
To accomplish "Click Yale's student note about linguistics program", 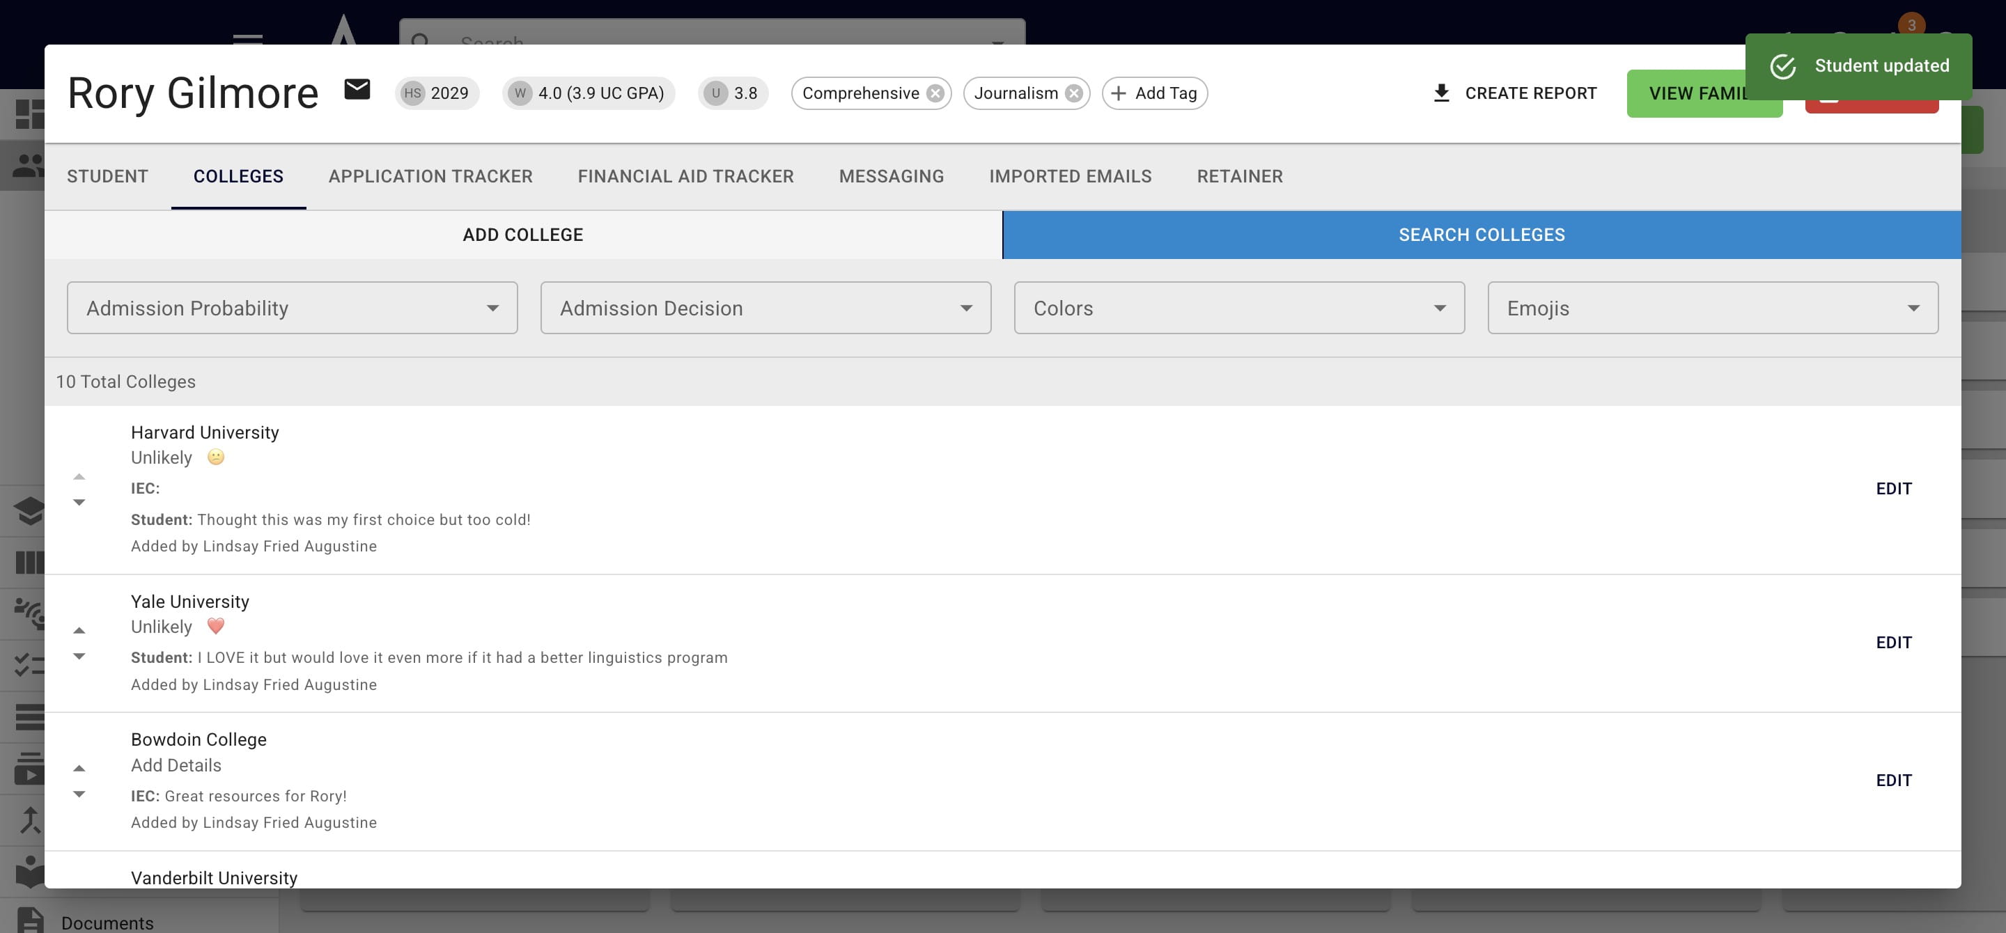I will point(429,657).
